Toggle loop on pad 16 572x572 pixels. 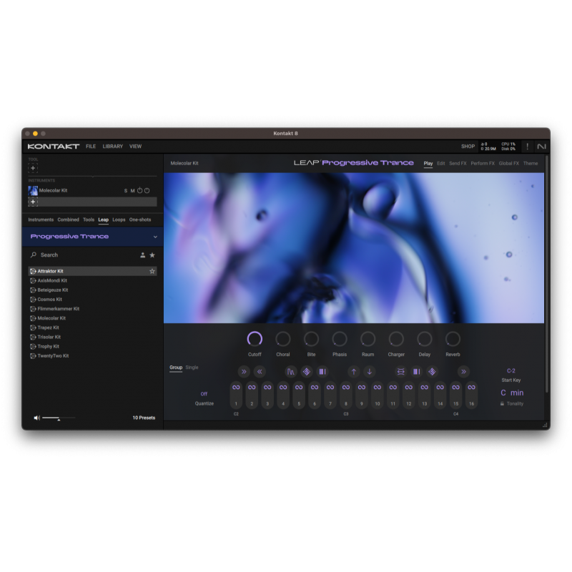[471, 388]
